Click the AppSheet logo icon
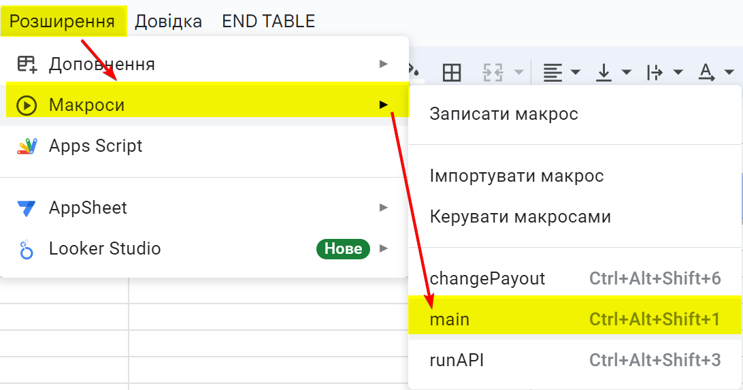The width and height of the screenshot is (743, 390). pos(27,208)
